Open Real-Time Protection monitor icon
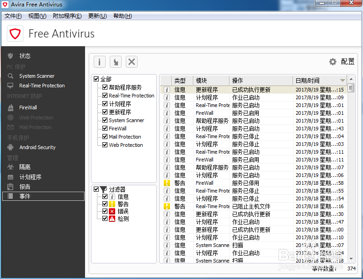The image size is (363, 279). (10, 86)
